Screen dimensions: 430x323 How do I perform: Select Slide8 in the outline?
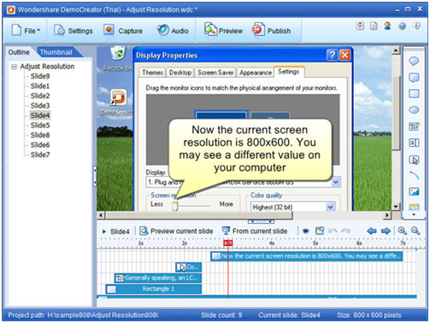click(40, 135)
